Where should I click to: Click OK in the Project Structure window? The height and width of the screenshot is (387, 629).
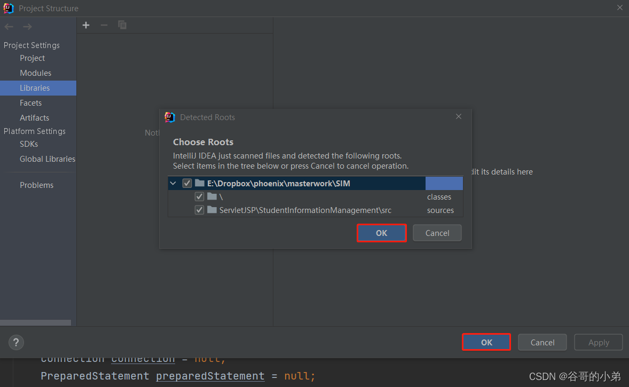486,342
